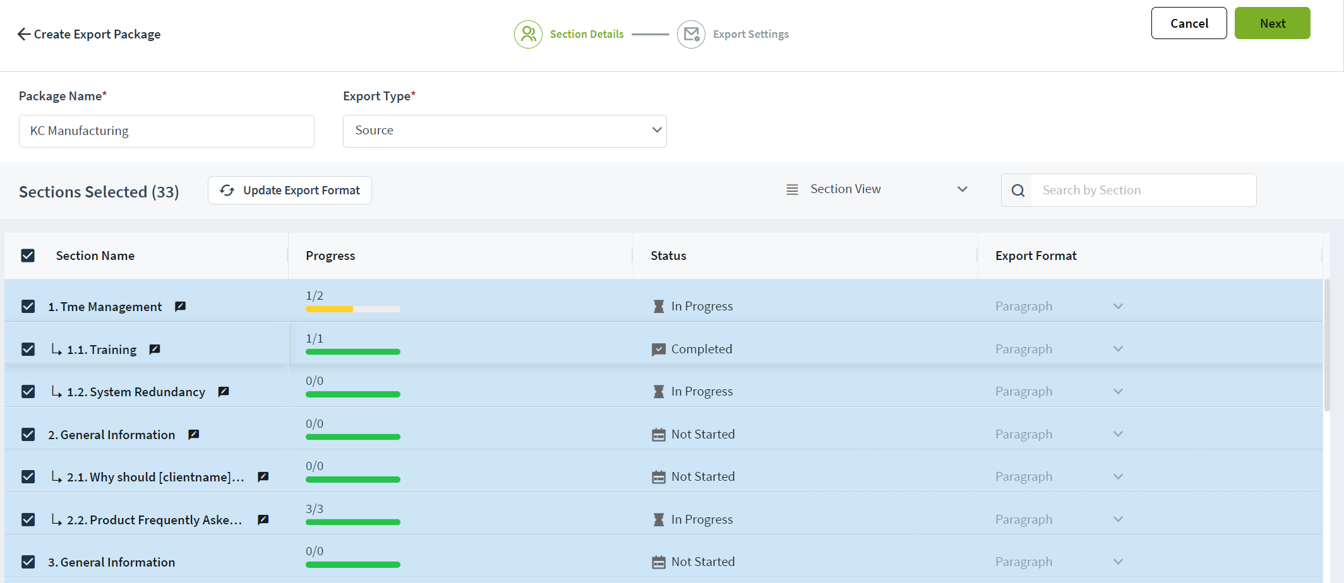The height and width of the screenshot is (583, 1344).
Task: Click calendar icon in 3. General Information row
Action: 659,562
